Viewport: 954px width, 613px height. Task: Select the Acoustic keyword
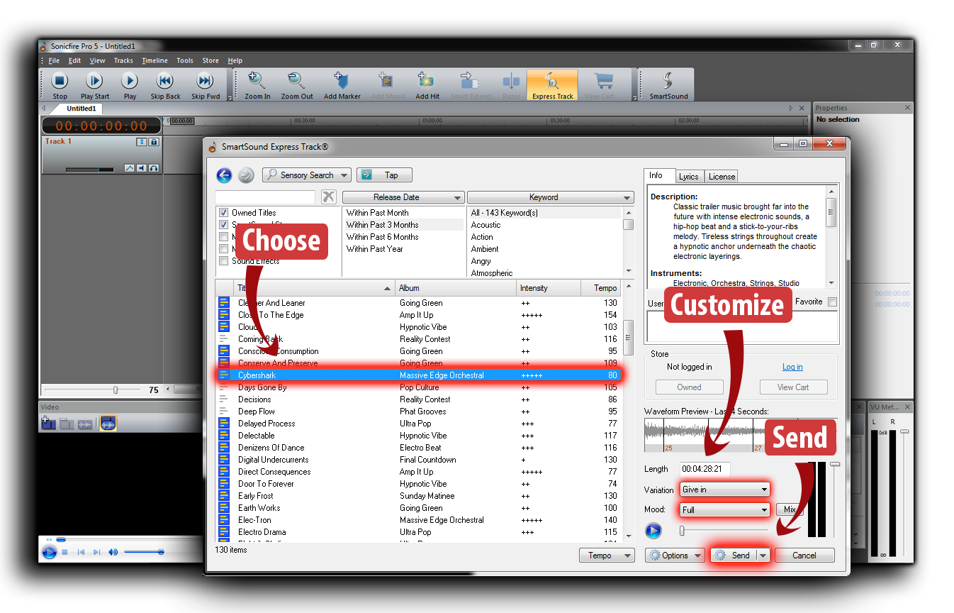tap(486, 225)
